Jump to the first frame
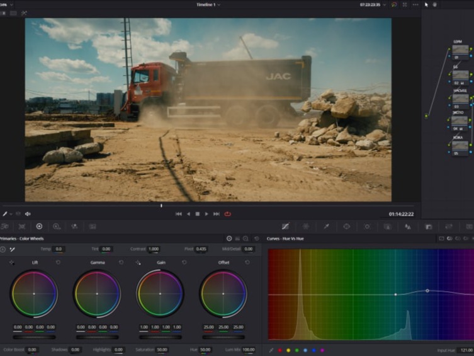 [x=179, y=214]
